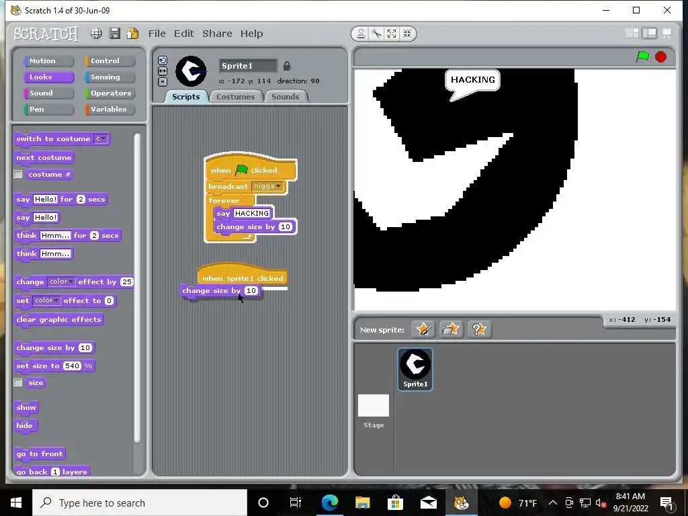
Task: Open the Sound blocks category
Action: click(x=48, y=93)
